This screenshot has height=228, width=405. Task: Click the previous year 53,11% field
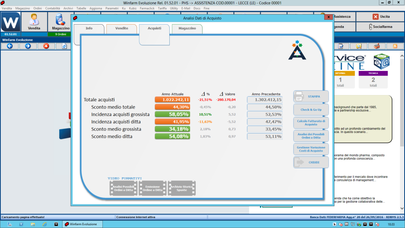point(265,137)
